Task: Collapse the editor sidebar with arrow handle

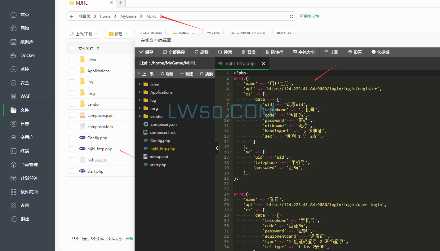Action: click(217, 148)
